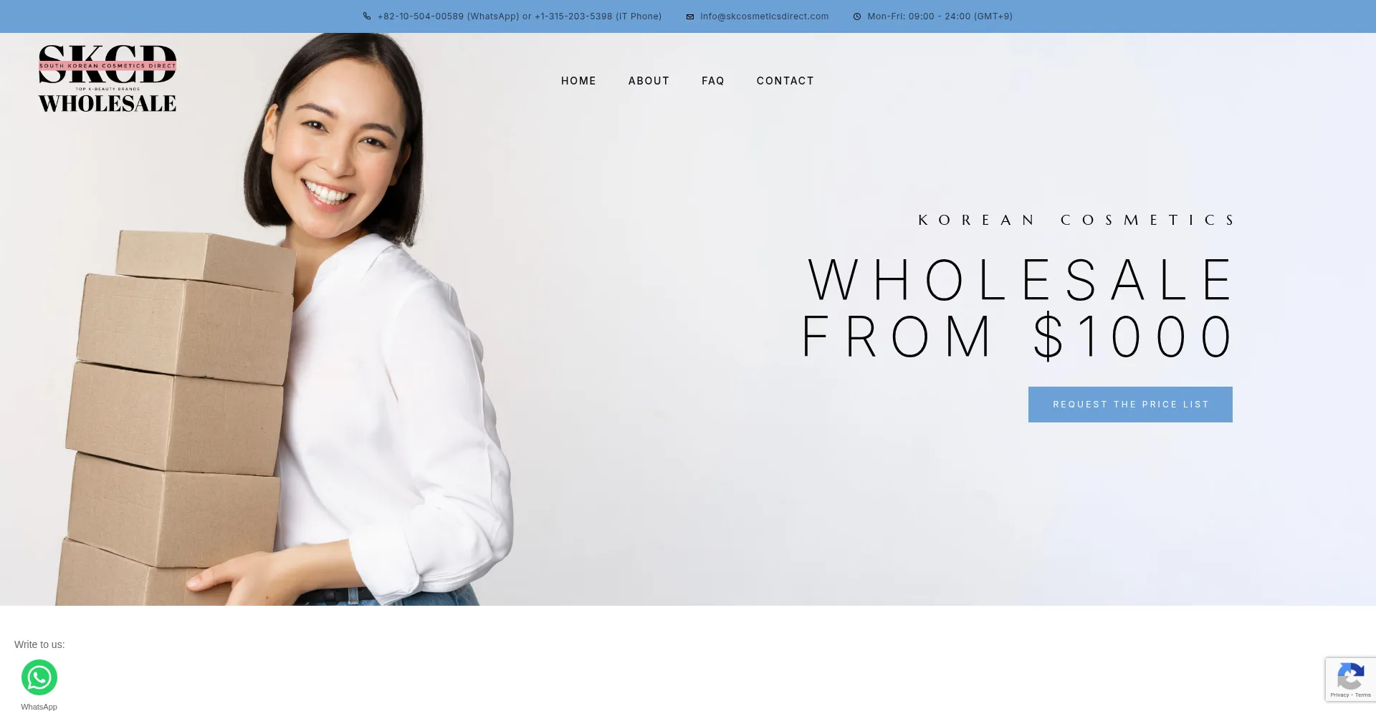1376x711 pixels.
Task: Click the reCAPTCHA Privacy link
Action: click(x=1339, y=695)
